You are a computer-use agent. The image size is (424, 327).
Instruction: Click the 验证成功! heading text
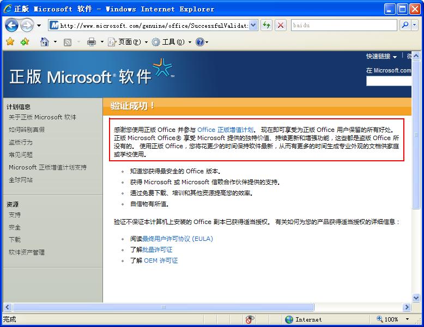pyautogui.click(x=132, y=106)
